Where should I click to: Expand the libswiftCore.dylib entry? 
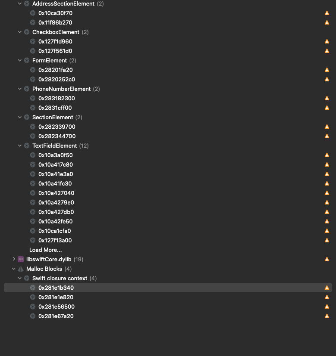click(x=13, y=259)
